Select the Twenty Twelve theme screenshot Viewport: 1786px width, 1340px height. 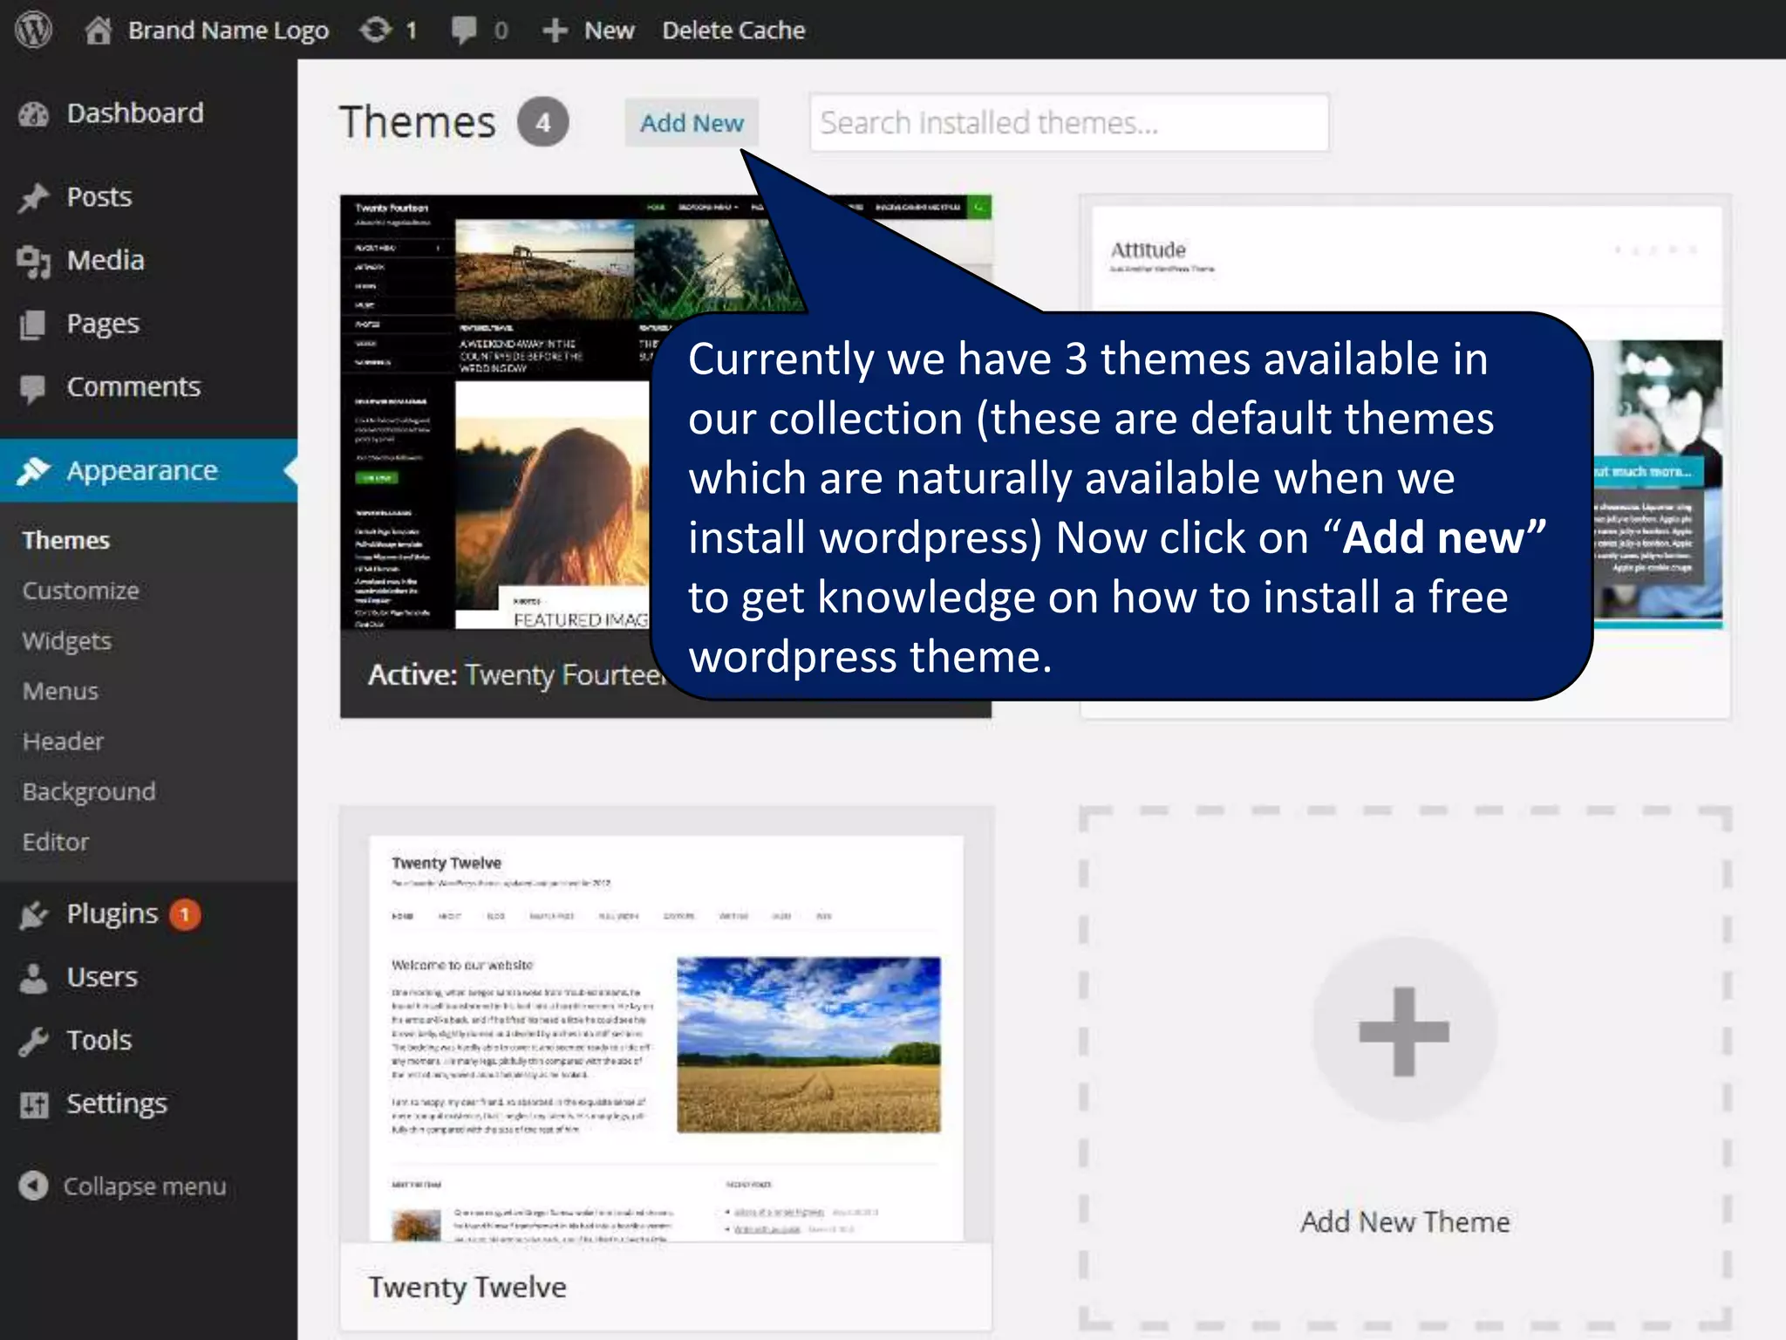[666, 1026]
